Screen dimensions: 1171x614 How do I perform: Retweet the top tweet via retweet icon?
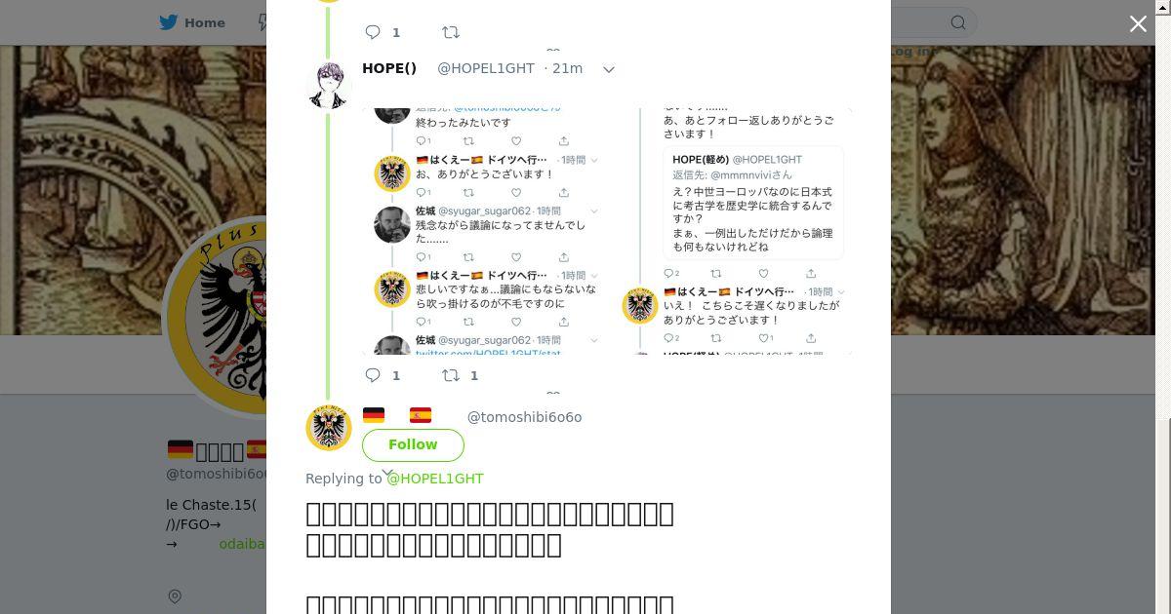coord(451,32)
